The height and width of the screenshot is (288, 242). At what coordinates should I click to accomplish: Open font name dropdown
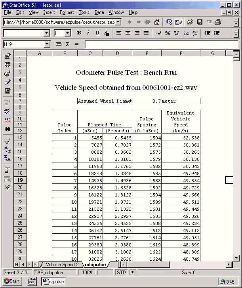[47, 33]
